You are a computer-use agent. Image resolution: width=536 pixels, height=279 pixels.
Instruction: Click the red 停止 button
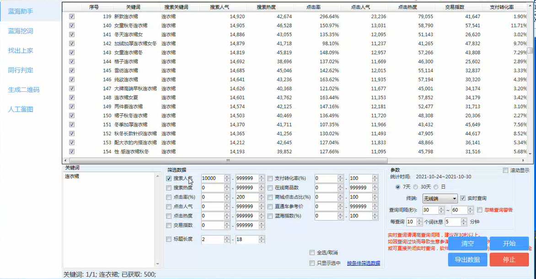509,259
